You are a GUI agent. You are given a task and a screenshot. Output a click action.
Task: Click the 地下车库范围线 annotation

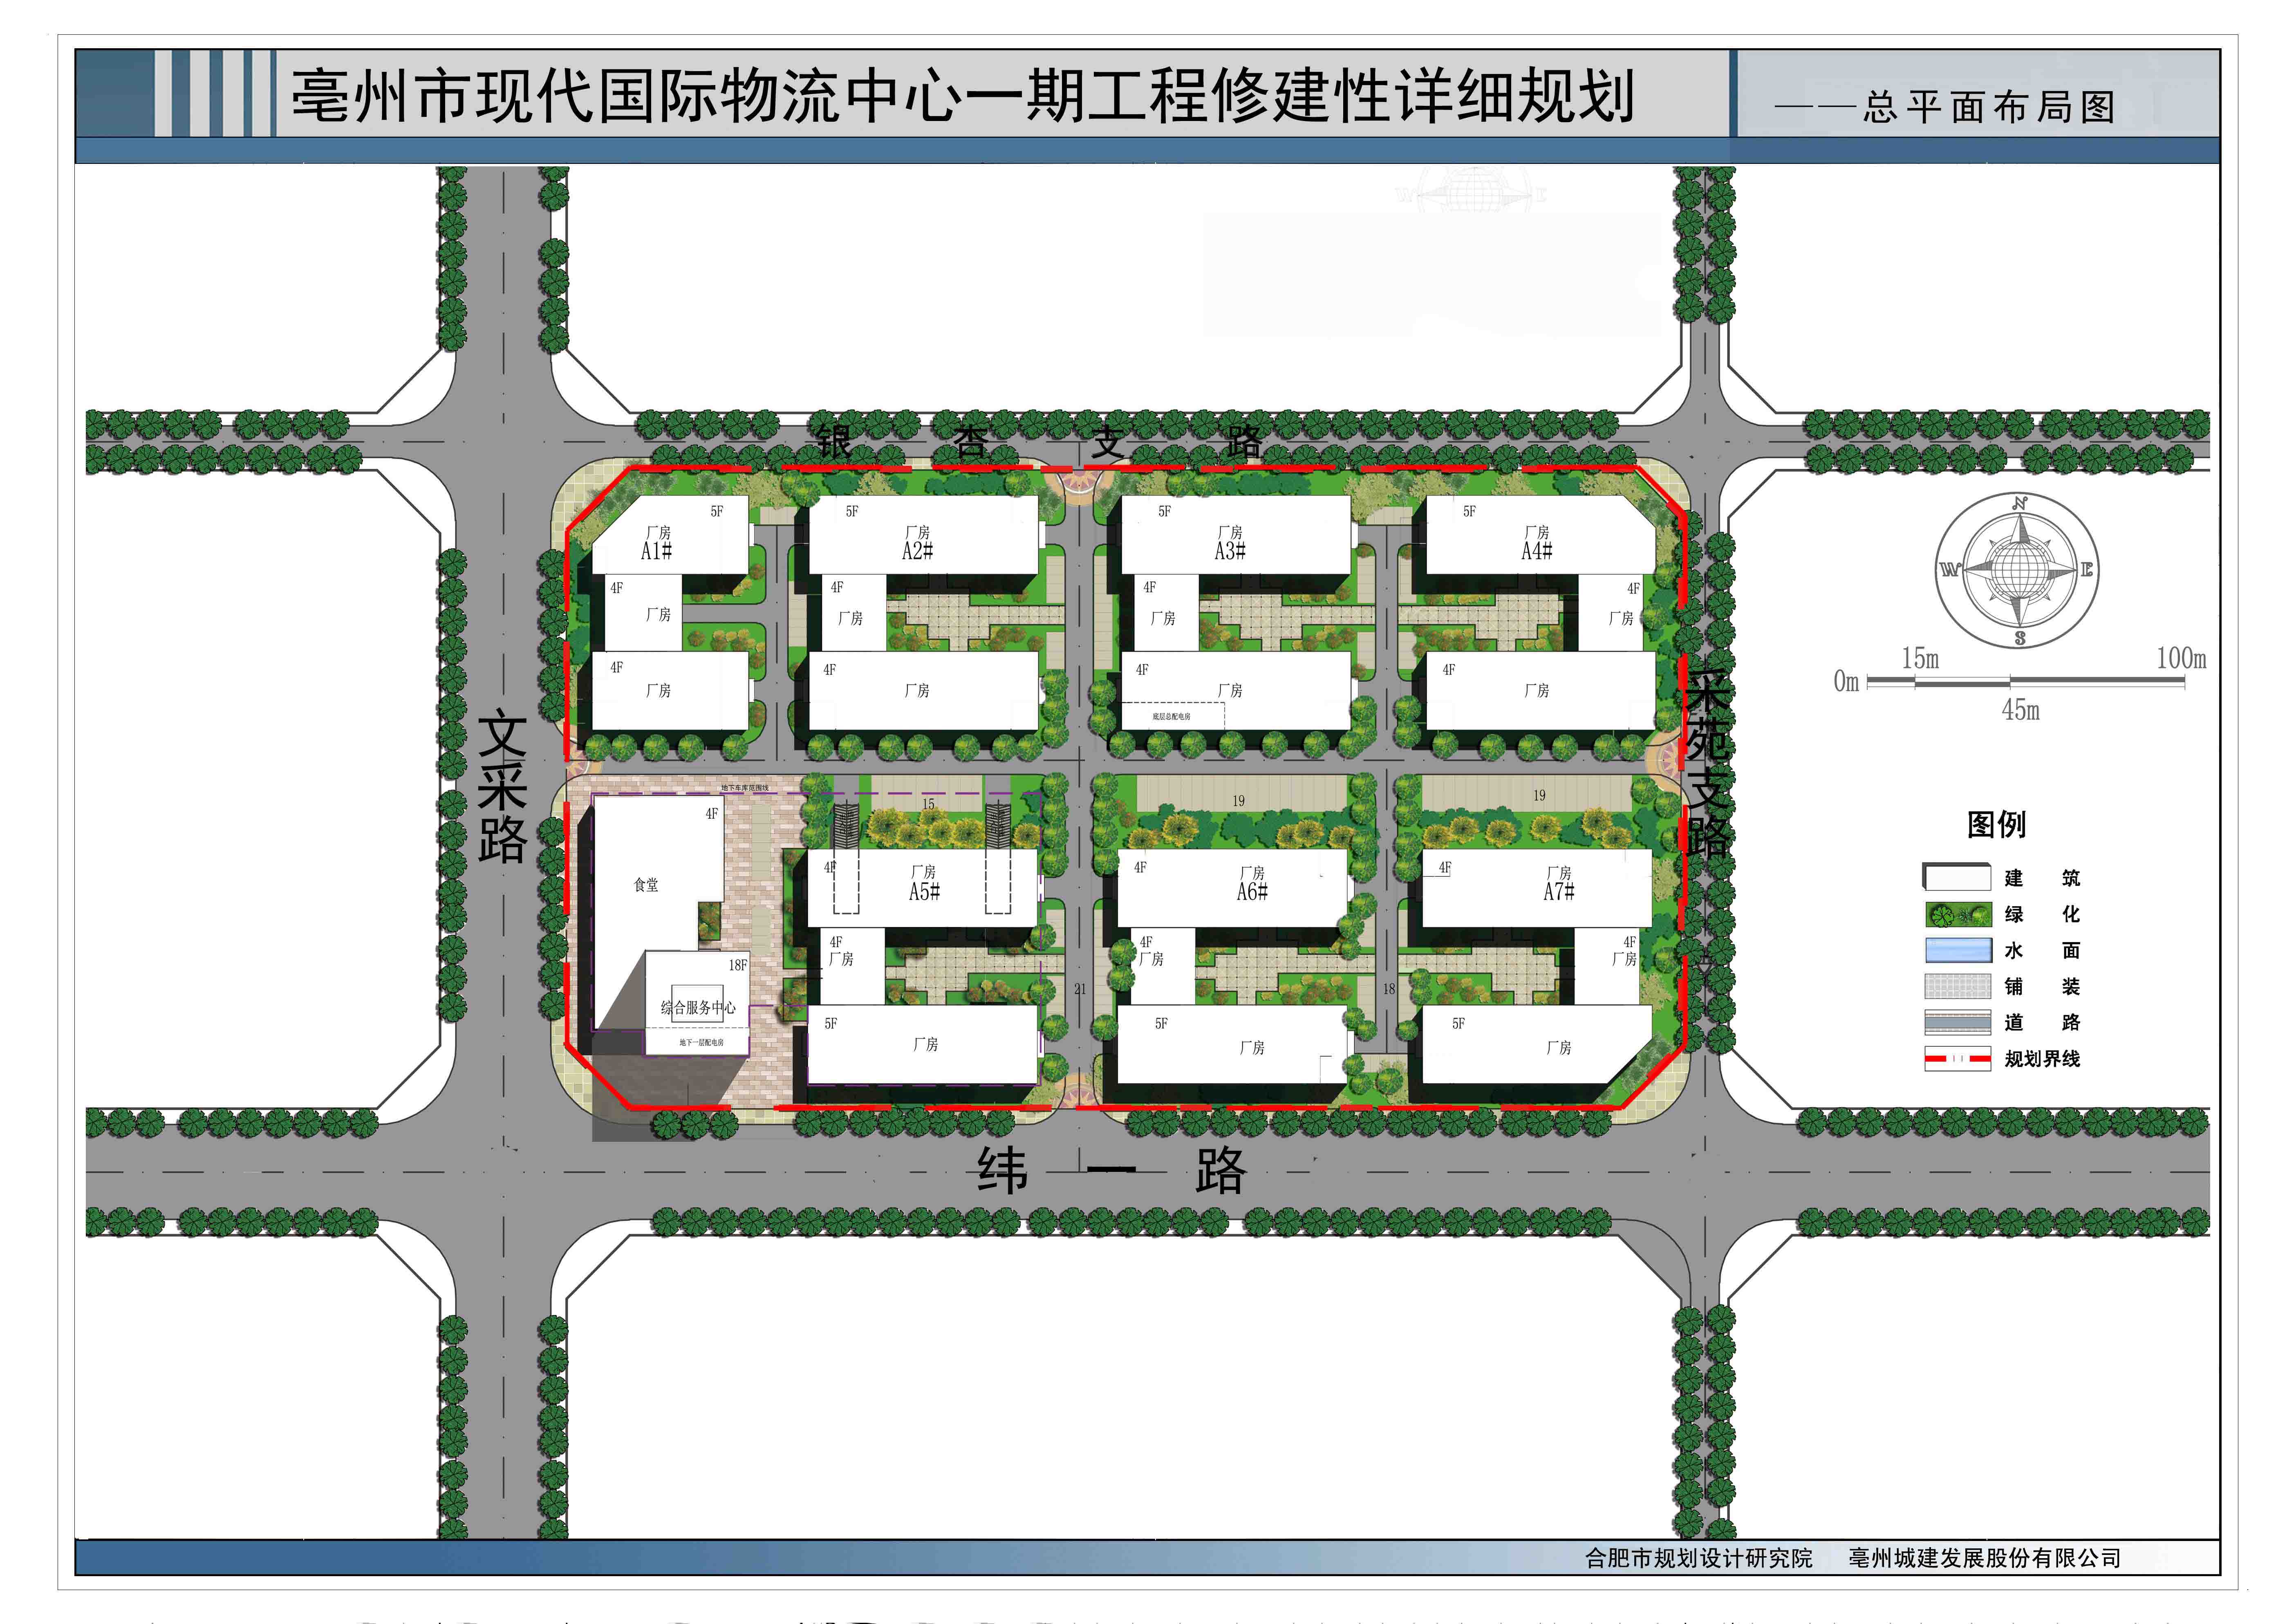[x=745, y=788]
